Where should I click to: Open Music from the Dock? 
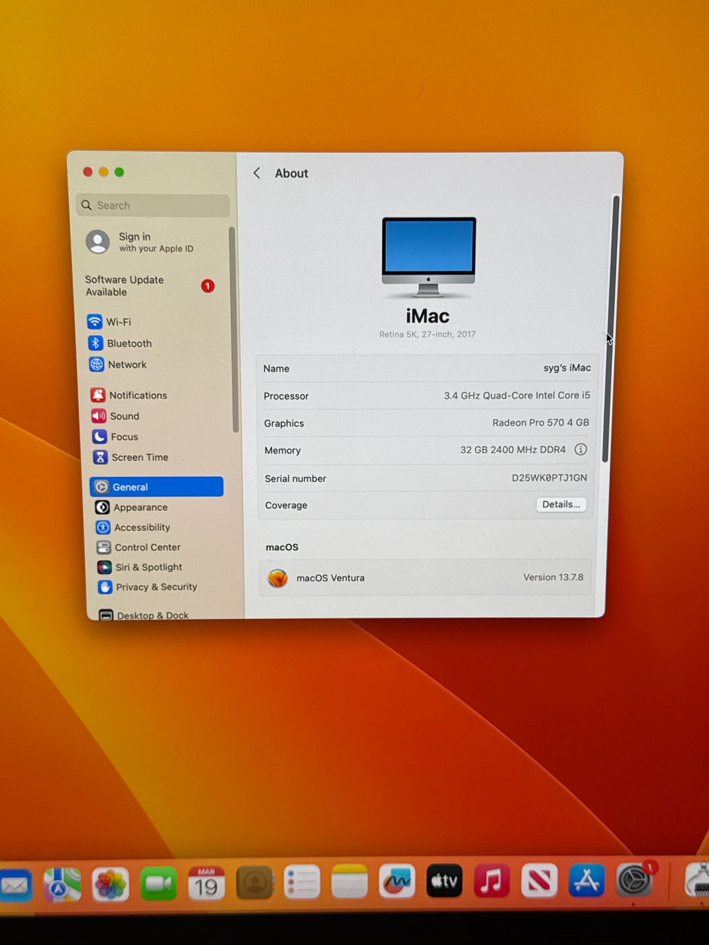(492, 881)
